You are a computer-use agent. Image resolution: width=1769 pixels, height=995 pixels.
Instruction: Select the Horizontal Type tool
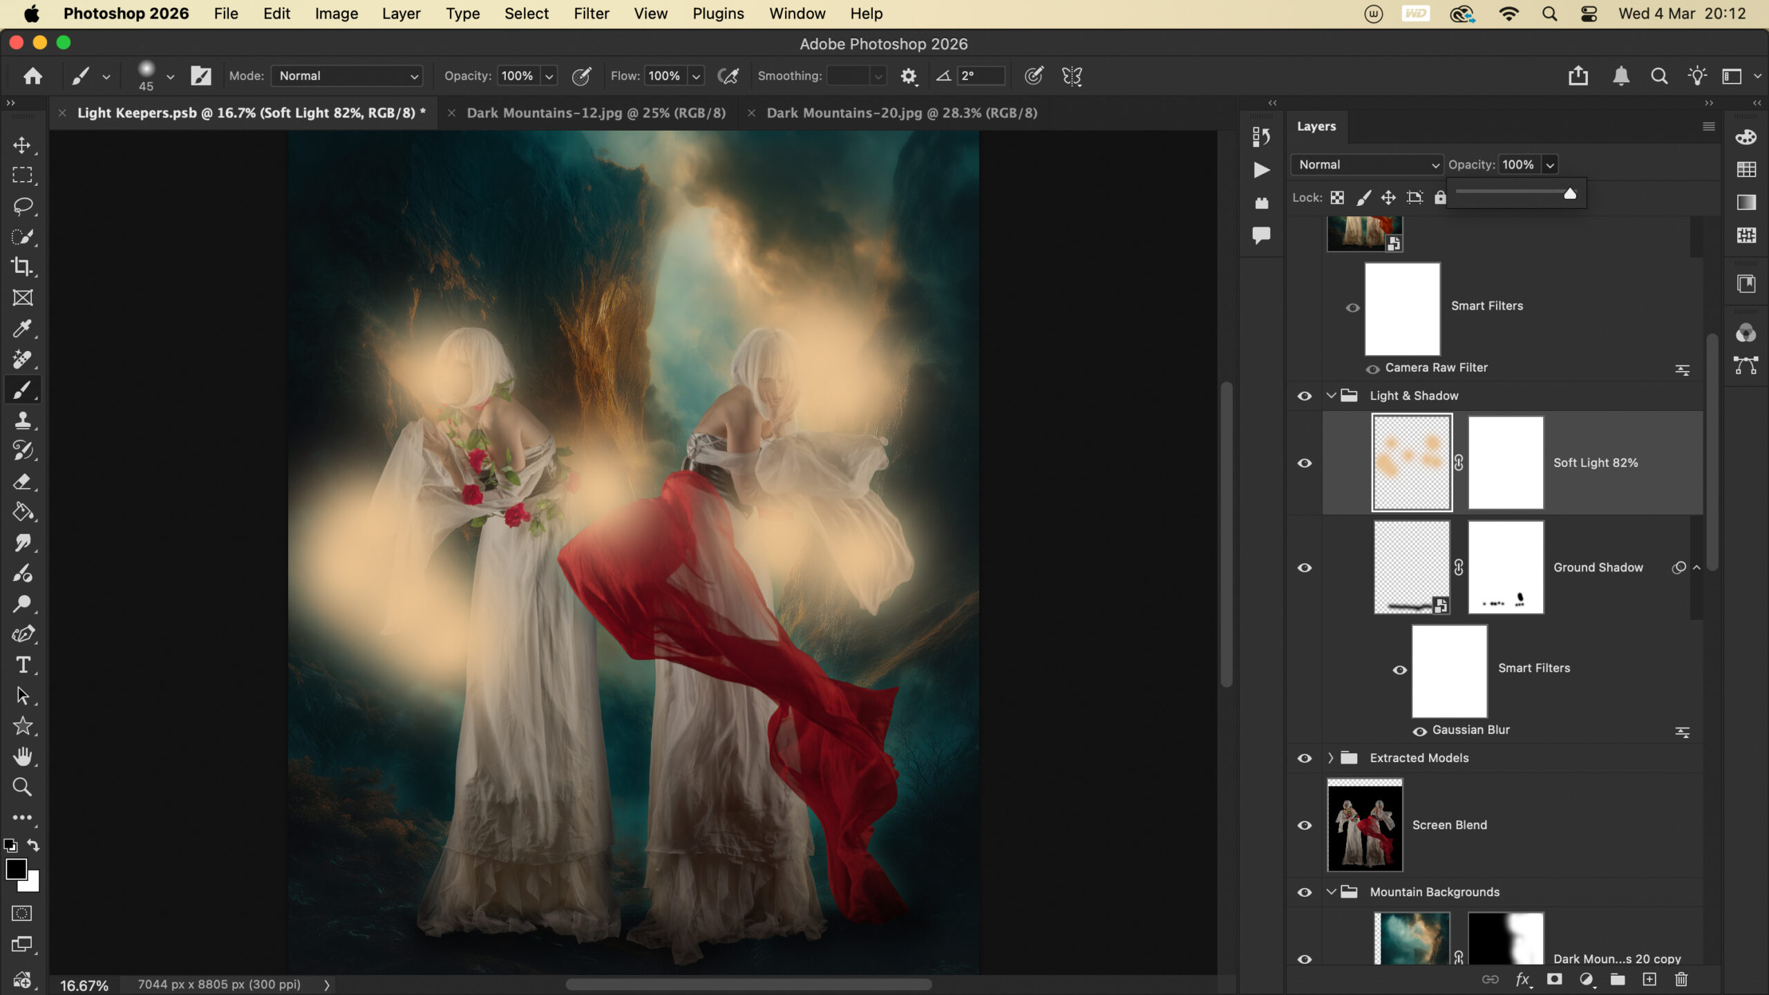click(22, 665)
